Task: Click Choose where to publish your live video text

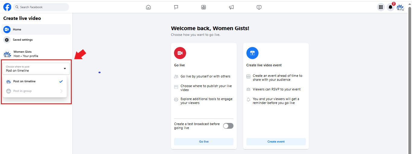Action: point(206,88)
